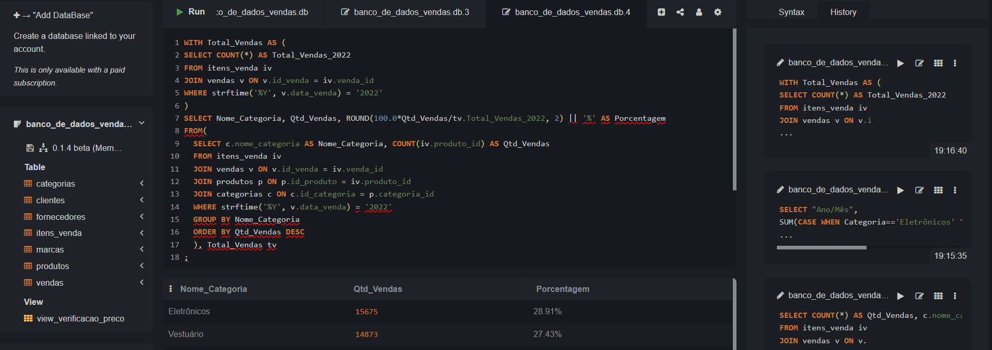992x350 pixels.
Task: Click the database icon beside banco_de_dados_venda
Action: 17,124
